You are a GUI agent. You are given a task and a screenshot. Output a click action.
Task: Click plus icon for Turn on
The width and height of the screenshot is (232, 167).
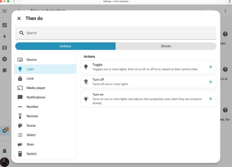pyautogui.click(x=210, y=99)
